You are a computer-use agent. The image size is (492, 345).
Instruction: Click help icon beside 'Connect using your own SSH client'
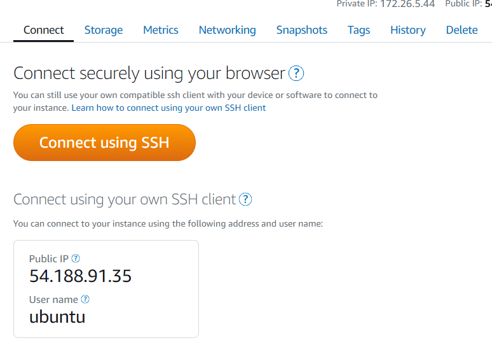tap(245, 200)
